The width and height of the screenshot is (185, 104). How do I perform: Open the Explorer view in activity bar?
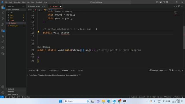[x=3, y=7]
